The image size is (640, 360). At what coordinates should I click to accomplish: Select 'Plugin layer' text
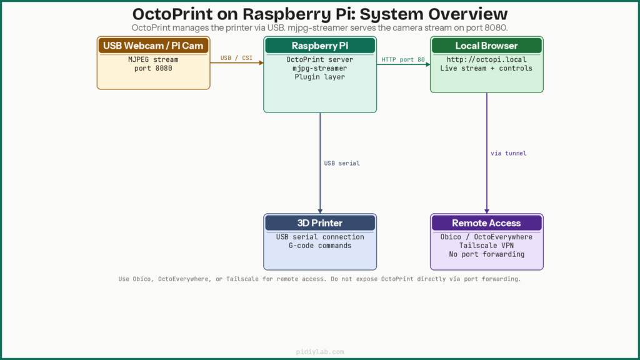(x=319, y=77)
